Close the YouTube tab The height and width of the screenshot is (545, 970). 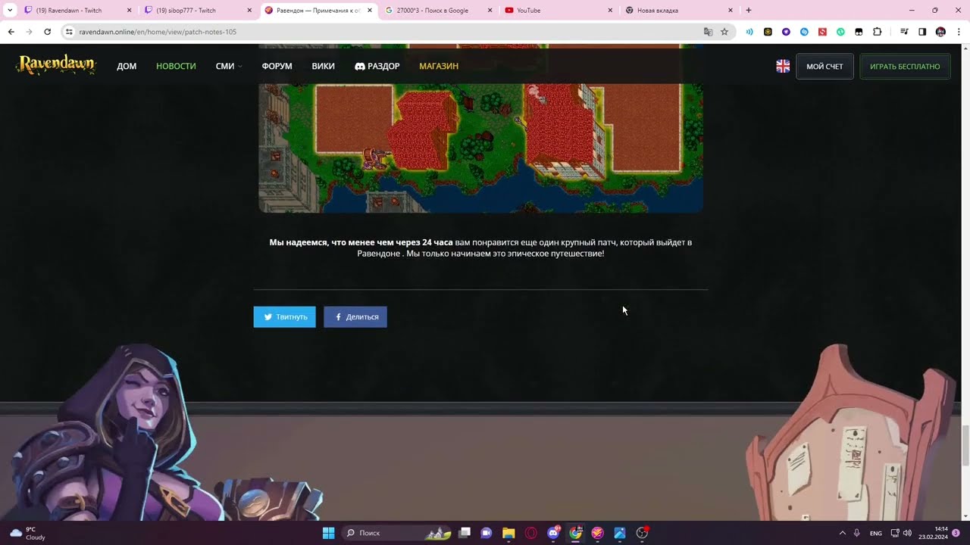pyautogui.click(x=610, y=11)
